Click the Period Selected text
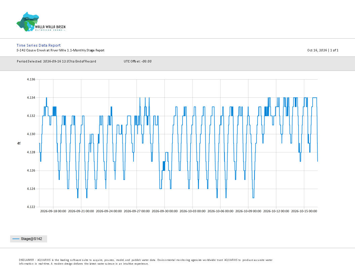 (56, 61)
